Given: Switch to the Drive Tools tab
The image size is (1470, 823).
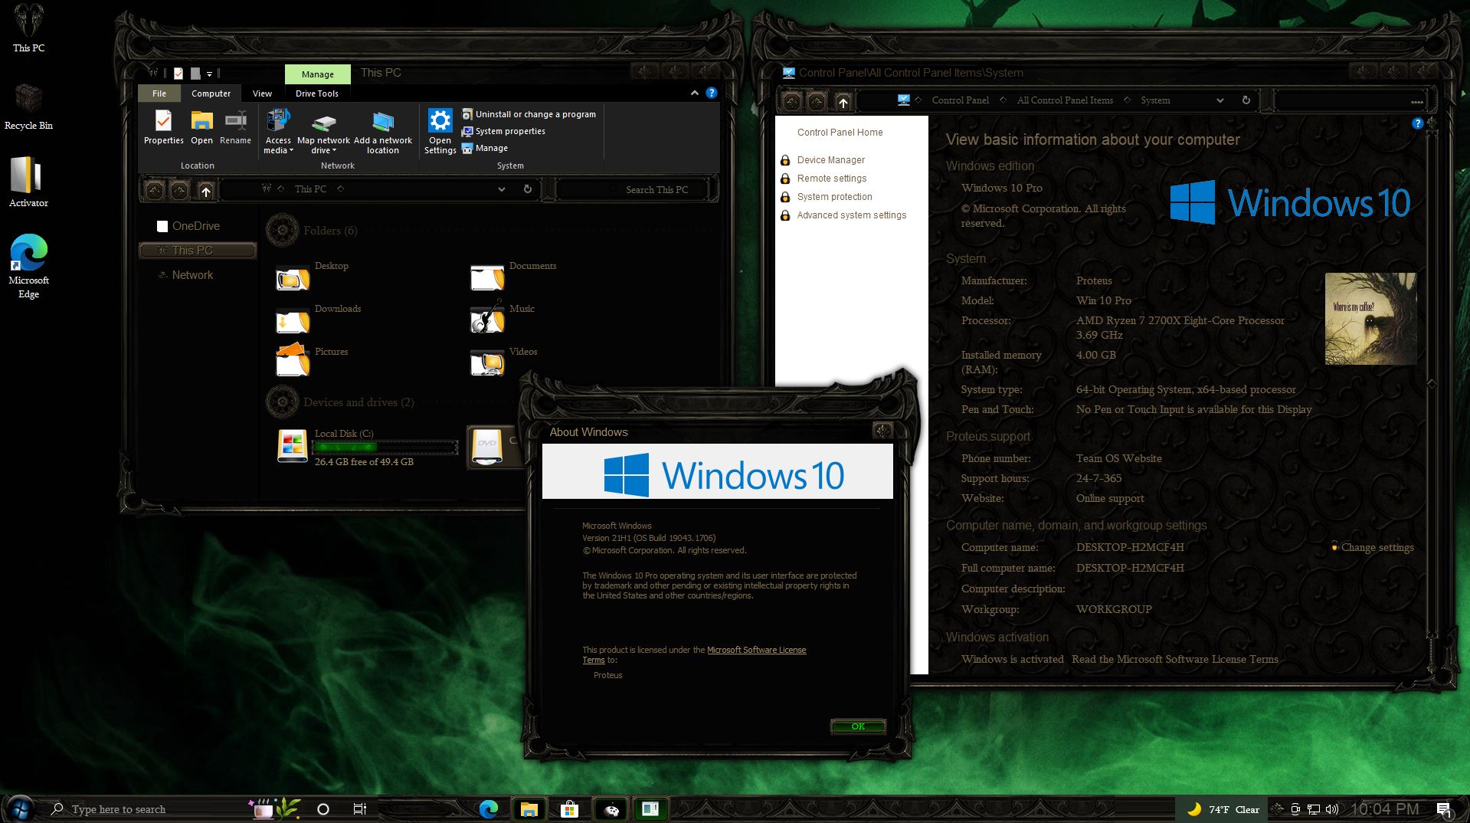Looking at the screenshot, I should pyautogui.click(x=316, y=93).
